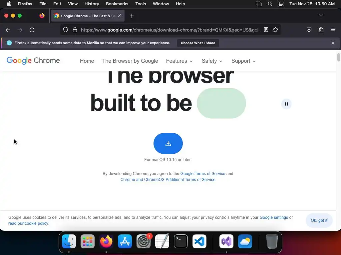Open the View menu
Image resolution: width=341 pixels, height=255 pixels.
(73, 4)
